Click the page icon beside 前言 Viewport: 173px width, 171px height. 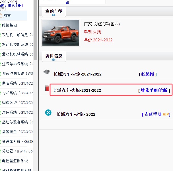pos(1,16)
